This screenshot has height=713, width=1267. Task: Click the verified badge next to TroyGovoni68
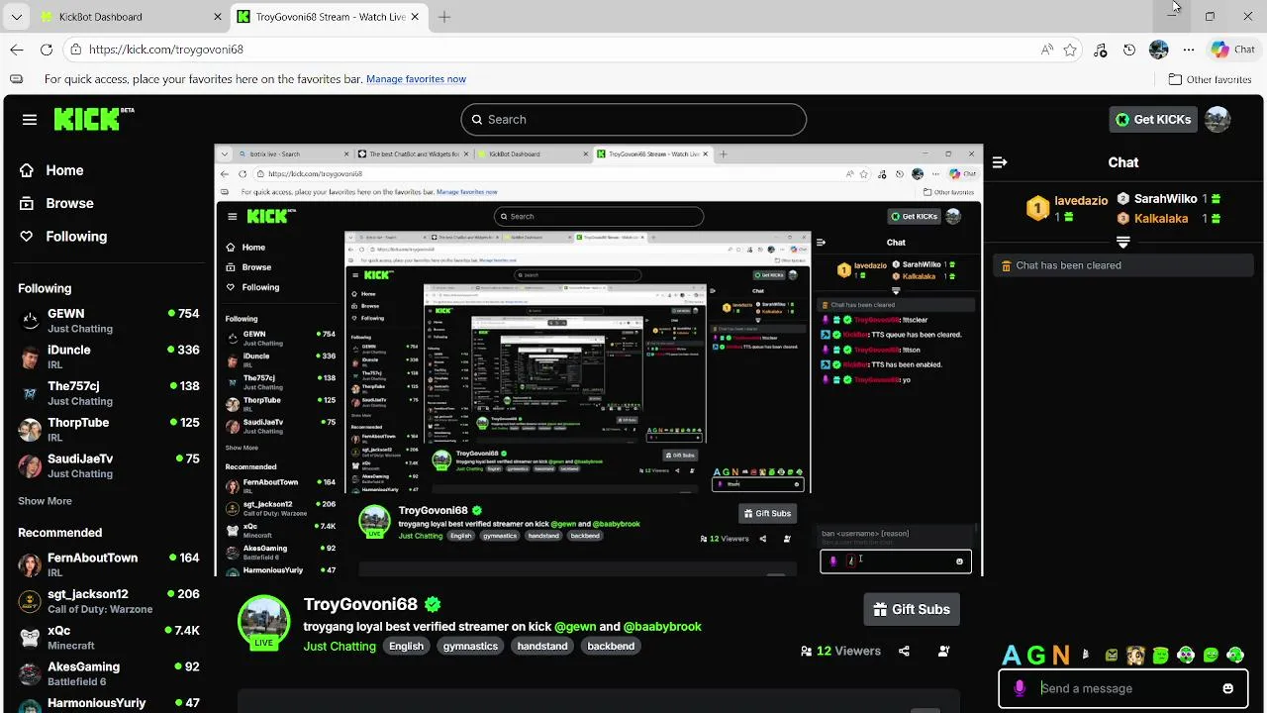click(433, 604)
